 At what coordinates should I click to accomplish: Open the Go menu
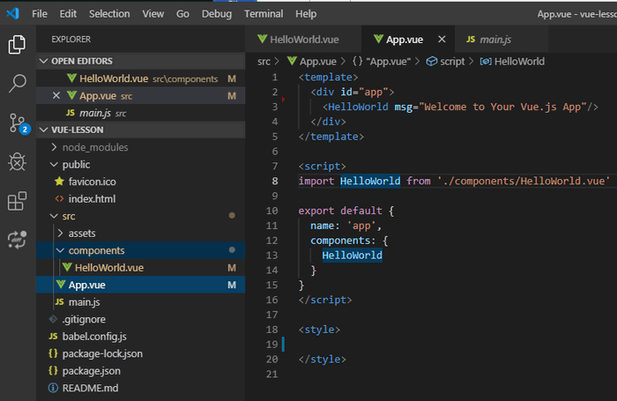tap(182, 14)
